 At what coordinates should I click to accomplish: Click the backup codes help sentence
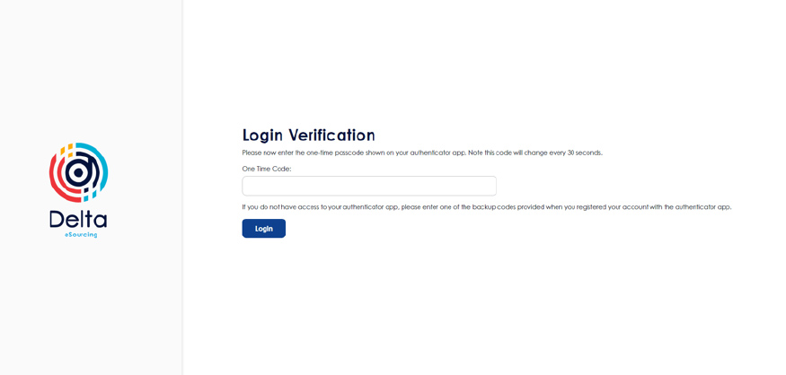[486, 207]
